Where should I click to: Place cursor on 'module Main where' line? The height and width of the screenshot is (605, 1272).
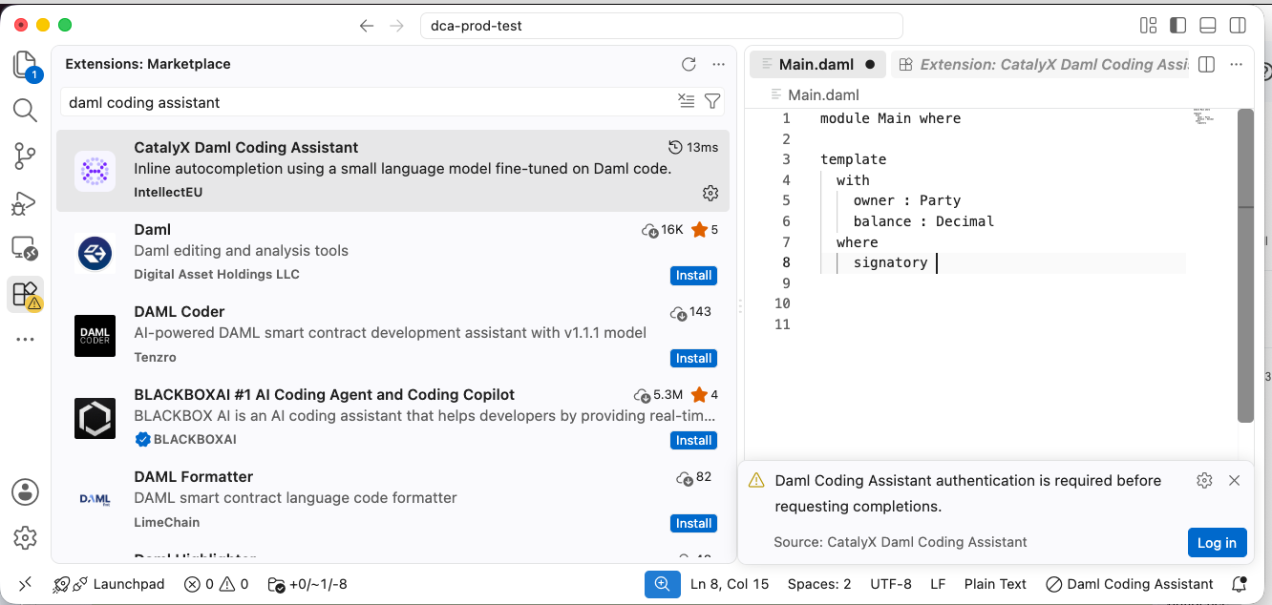coord(890,118)
